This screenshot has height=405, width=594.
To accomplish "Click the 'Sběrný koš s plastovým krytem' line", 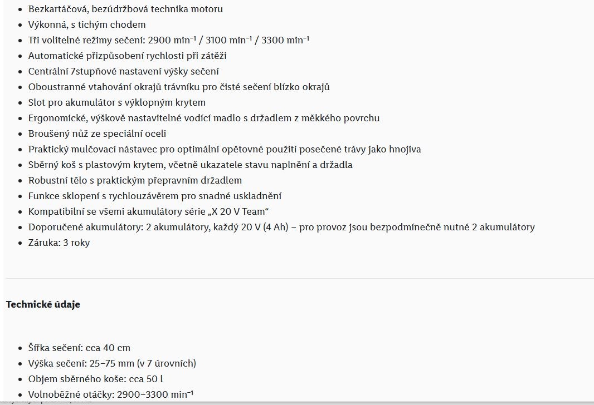I will pos(190,165).
